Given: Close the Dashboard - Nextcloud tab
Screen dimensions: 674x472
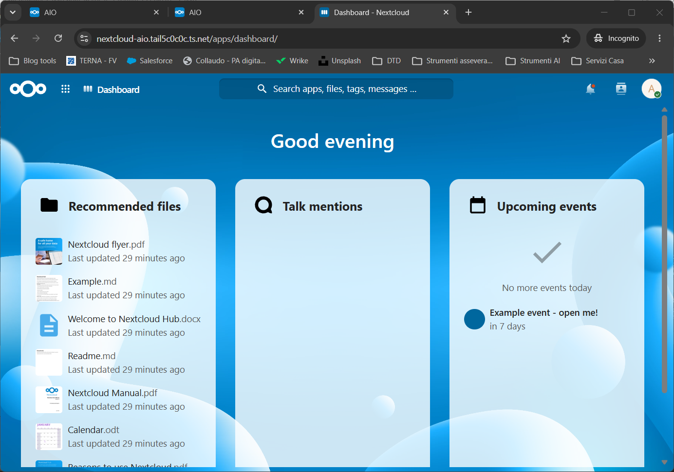Looking at the screenshot, I should tap(446, 12).
